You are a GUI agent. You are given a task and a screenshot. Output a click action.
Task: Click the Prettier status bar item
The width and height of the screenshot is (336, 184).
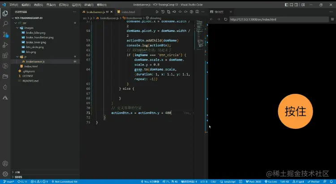(x=314, y=182)
